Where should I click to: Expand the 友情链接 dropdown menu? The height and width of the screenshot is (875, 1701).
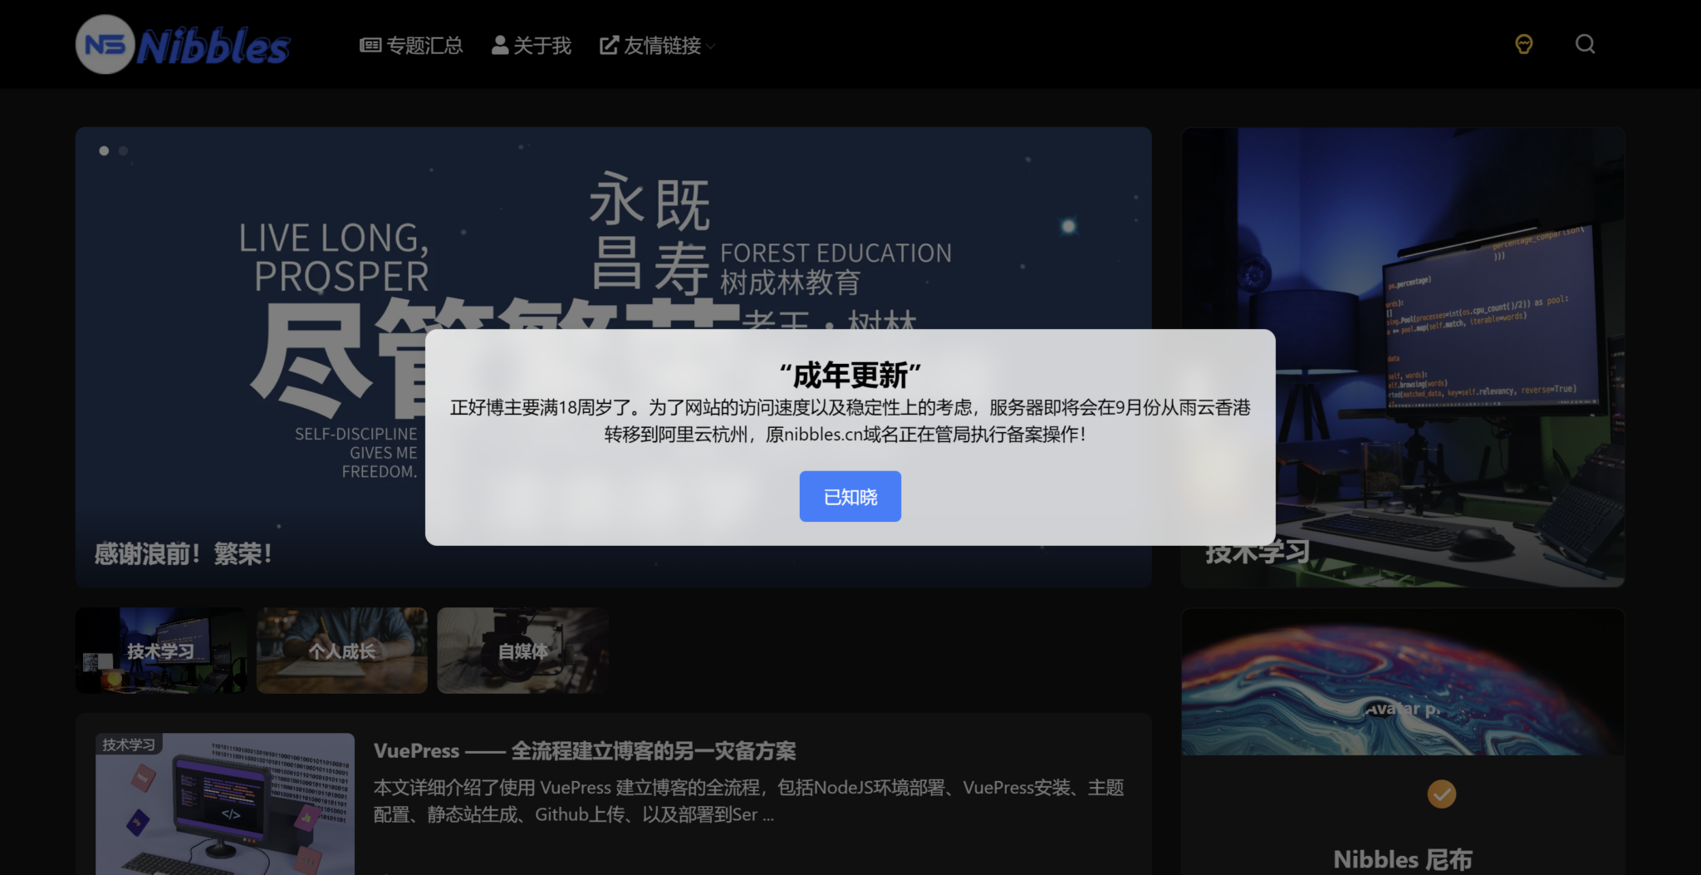click(661, 46)
